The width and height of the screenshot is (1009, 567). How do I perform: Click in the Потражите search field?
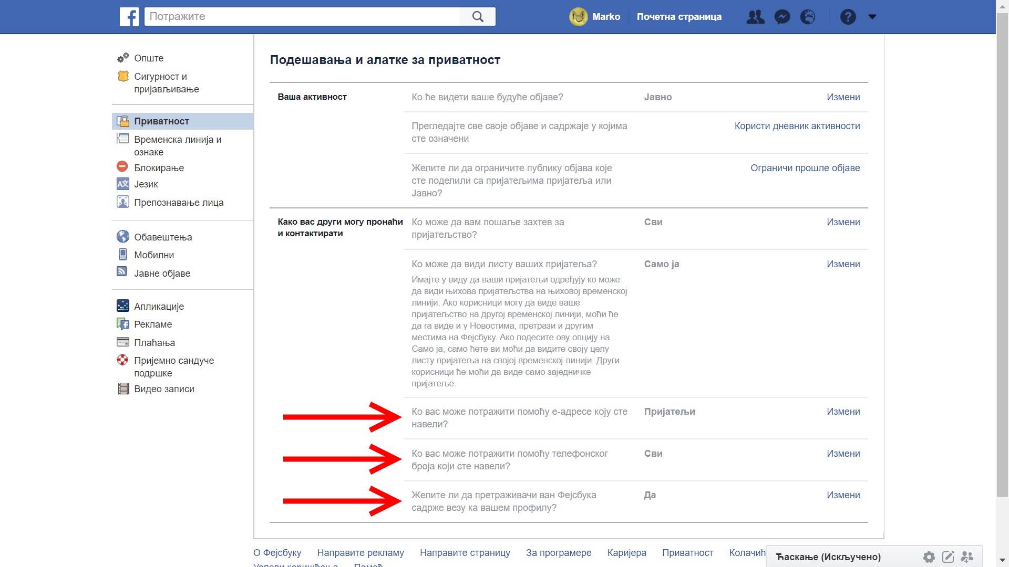point(302,17)
